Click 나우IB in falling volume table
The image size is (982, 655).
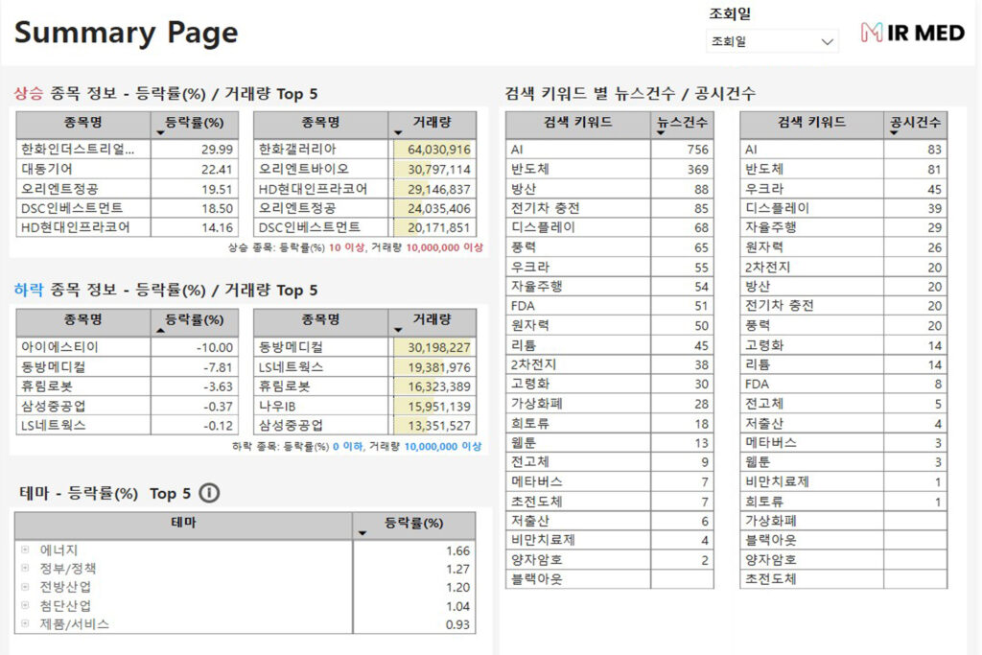(277, 406)
